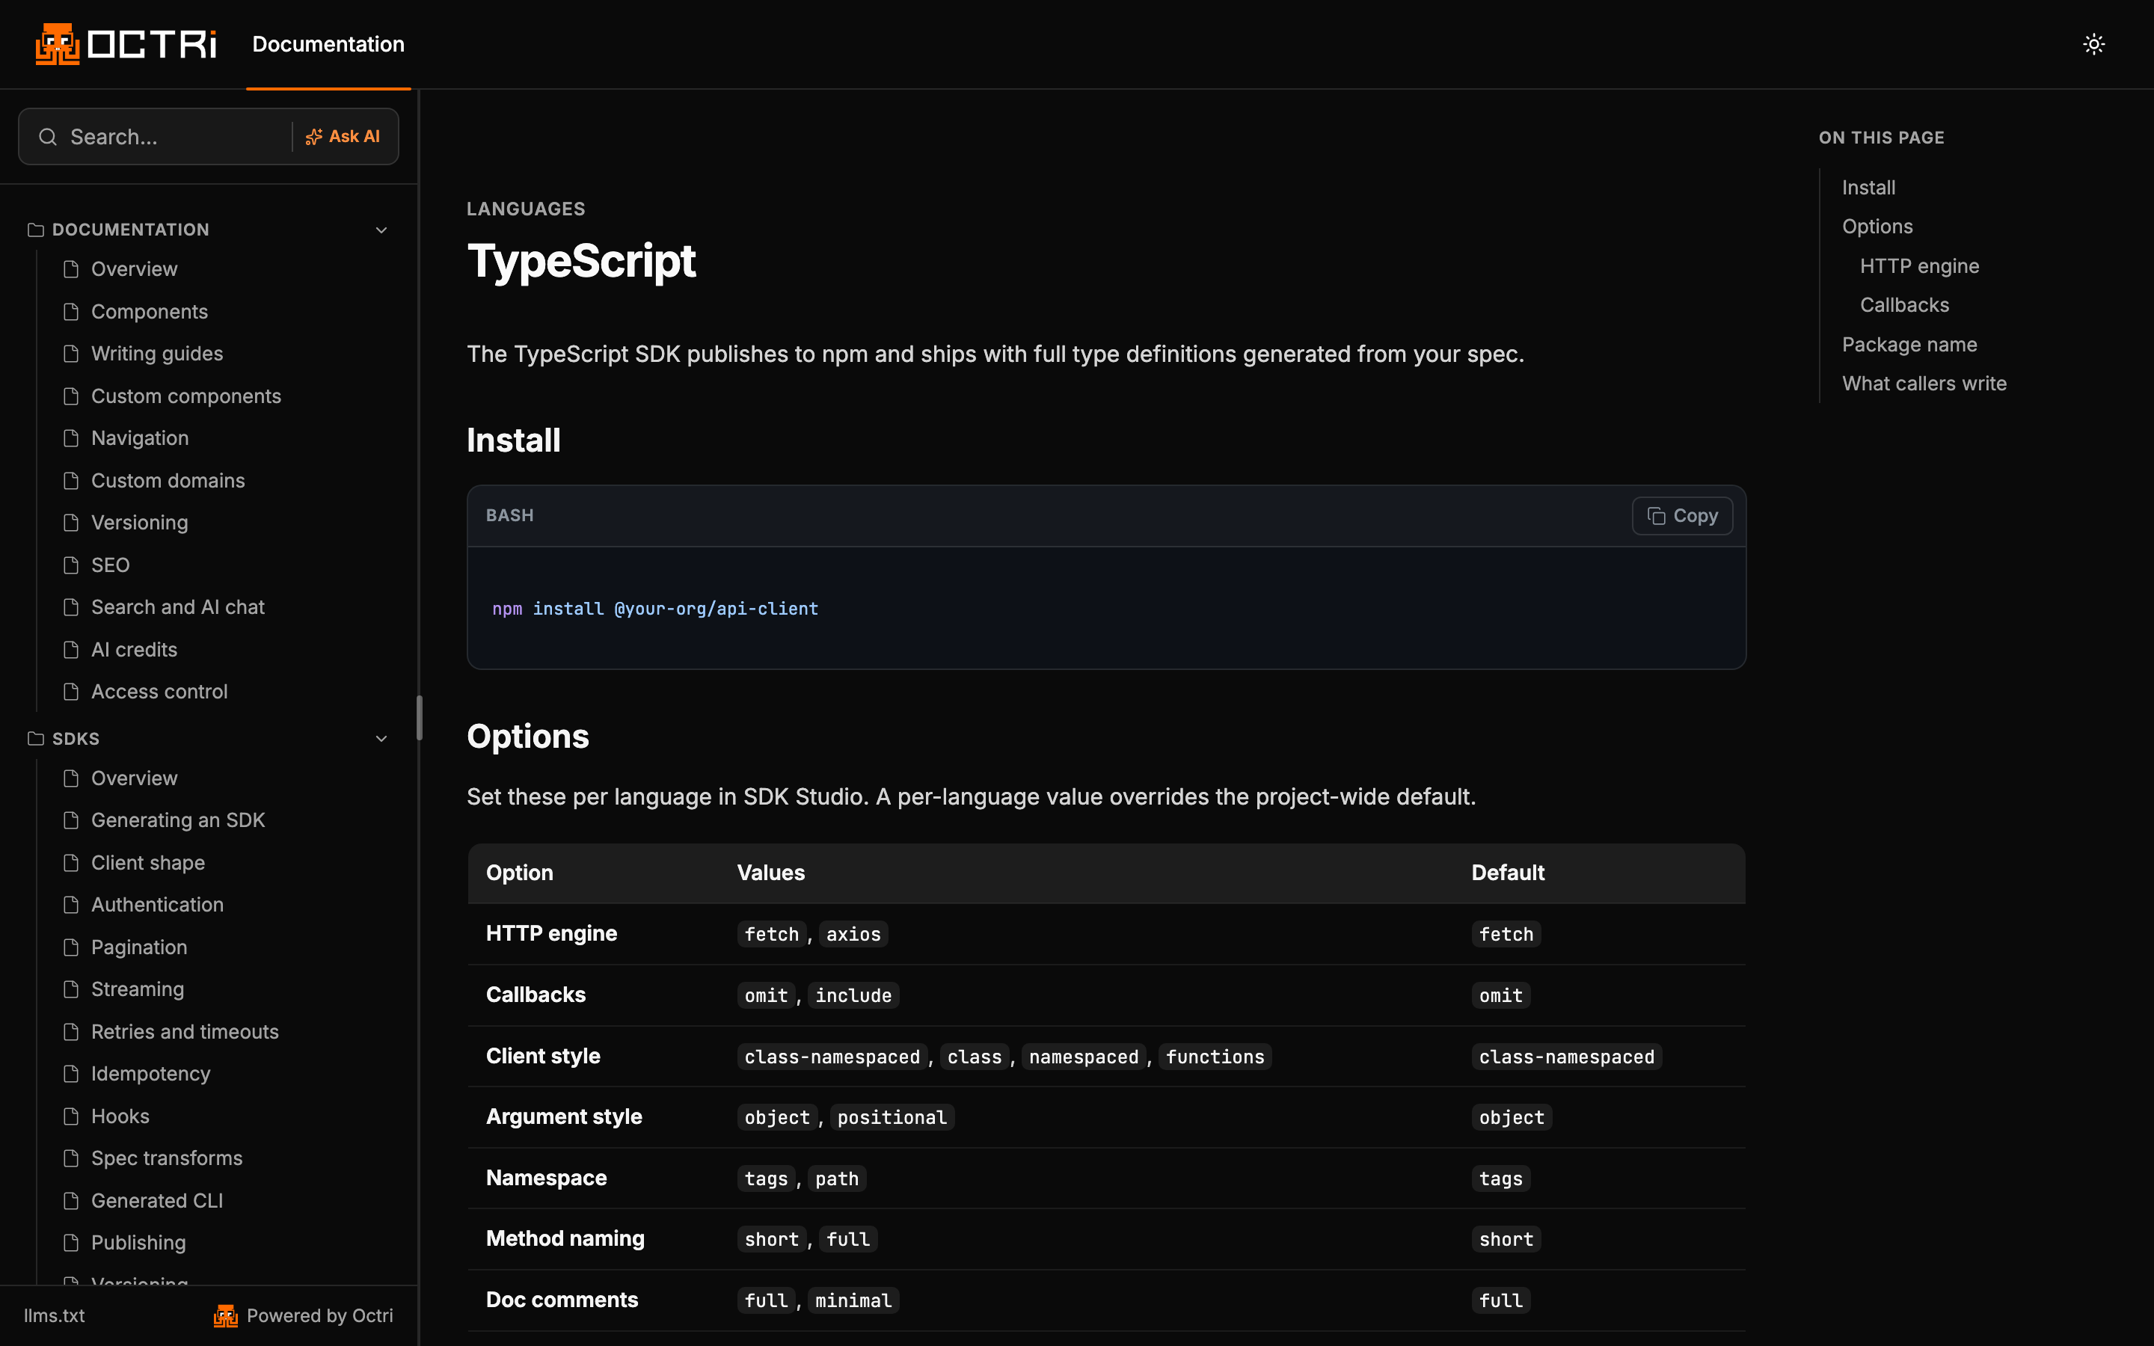
Task: Collapse the SDKS section chevron
Action: (x=382, y=739)
